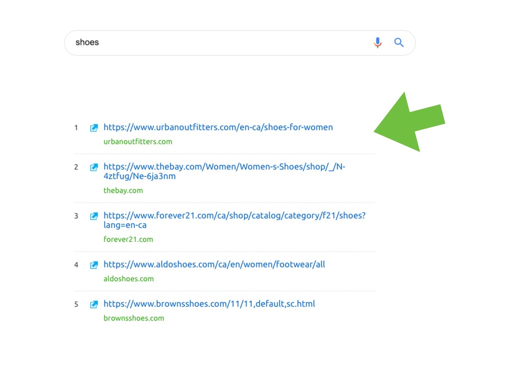Open external link icon for urbanoutfitters result
This screenshot has width=511, height=383.
tap(94, 128)
